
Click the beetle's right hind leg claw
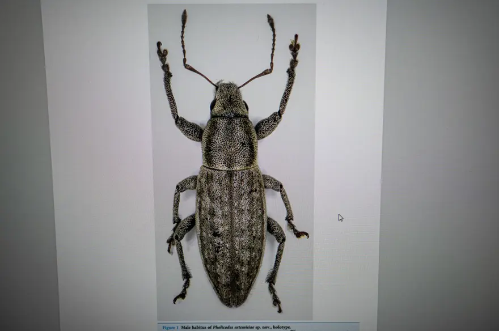[277, 306]
